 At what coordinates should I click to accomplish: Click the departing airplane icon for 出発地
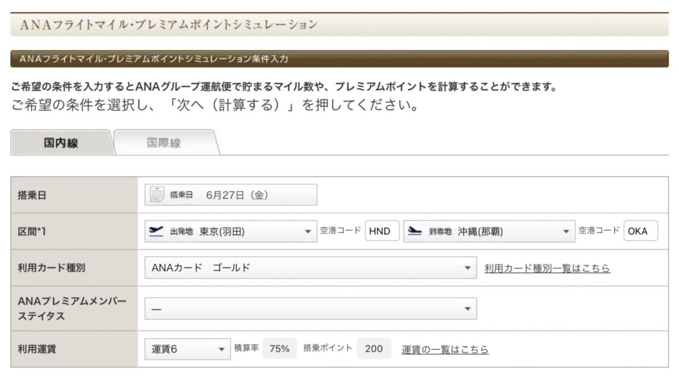(156, 231)
